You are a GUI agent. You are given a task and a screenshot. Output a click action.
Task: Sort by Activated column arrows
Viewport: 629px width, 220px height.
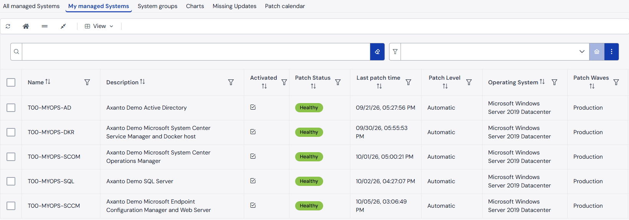coord(264,86)
